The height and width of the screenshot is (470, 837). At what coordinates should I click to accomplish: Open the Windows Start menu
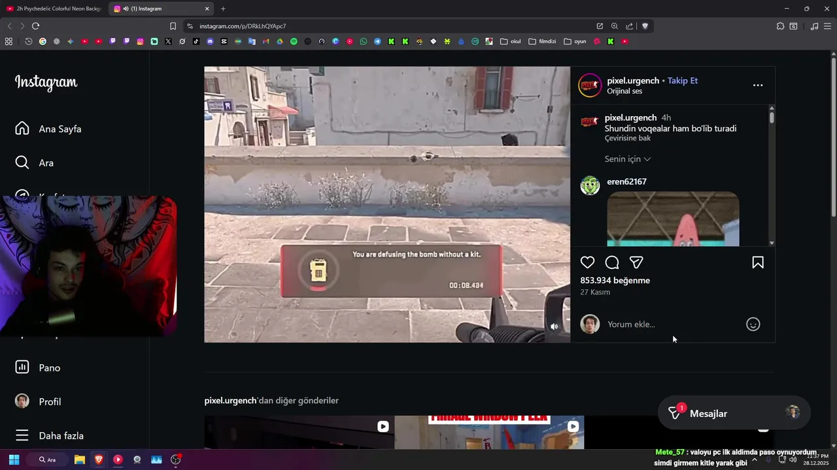click(x=14, y=460)
